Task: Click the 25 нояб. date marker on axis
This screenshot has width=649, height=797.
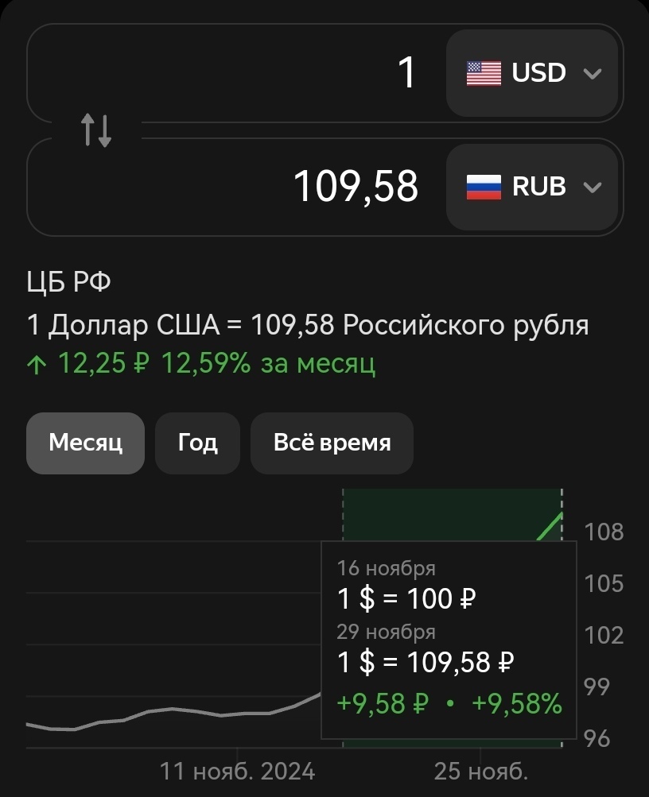Action: point(481,772)
